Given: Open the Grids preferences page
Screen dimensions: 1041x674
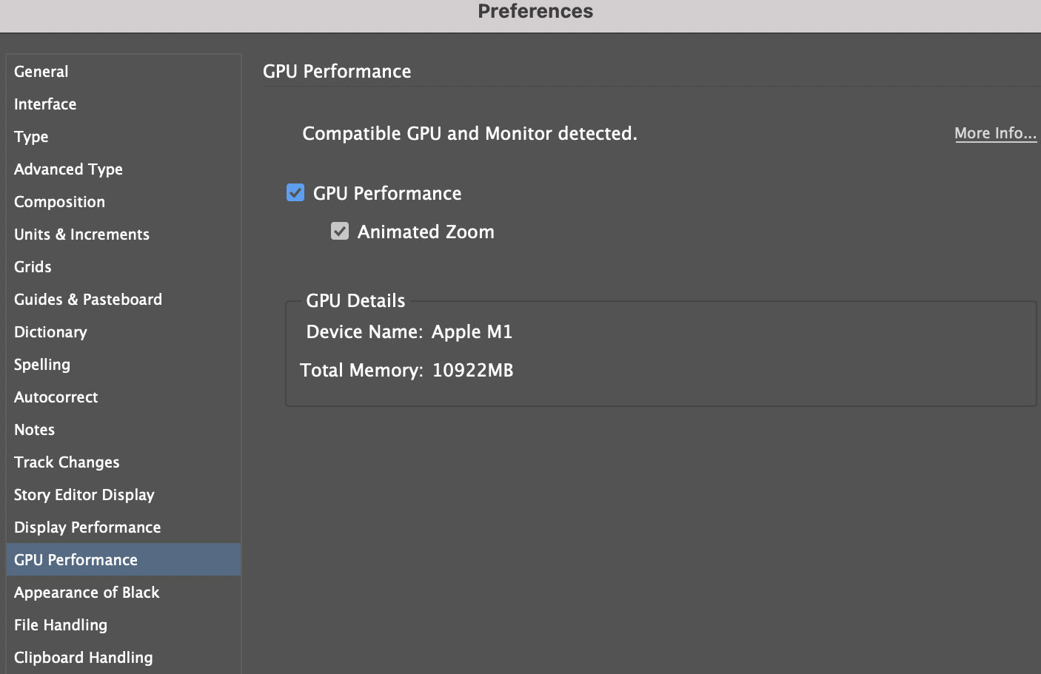Looking at the screenshot, I should 33,266.
